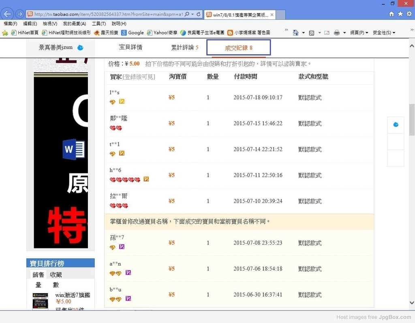Screen dimensions: 415x323
Task: Expand the 安全性(S) dropdown menu
Action: pos(384,33)
